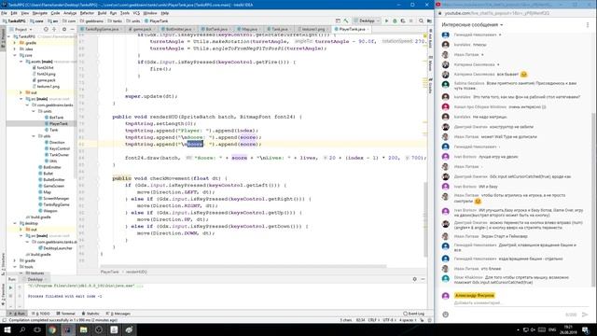Expand the gradle folder at top of tree
Viewport: 597px width, 336px height.
(x=15, y=43)
